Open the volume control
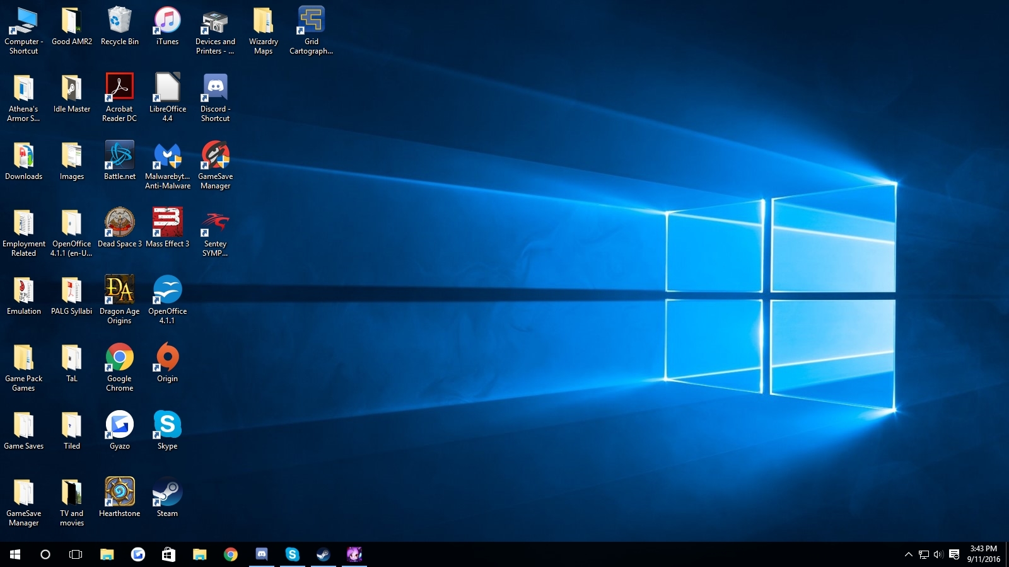 pyautogui.click(x=938, y=554)
